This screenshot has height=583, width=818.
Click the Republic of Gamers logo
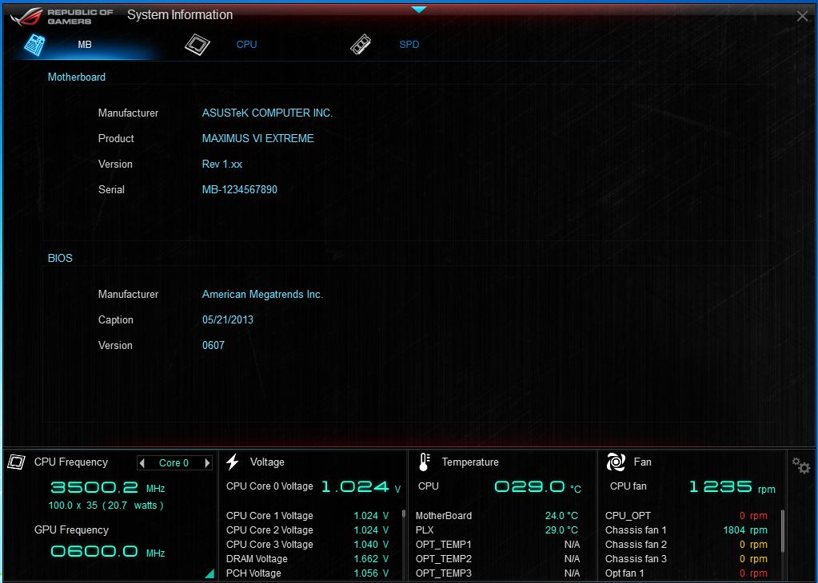click(62, 17)
